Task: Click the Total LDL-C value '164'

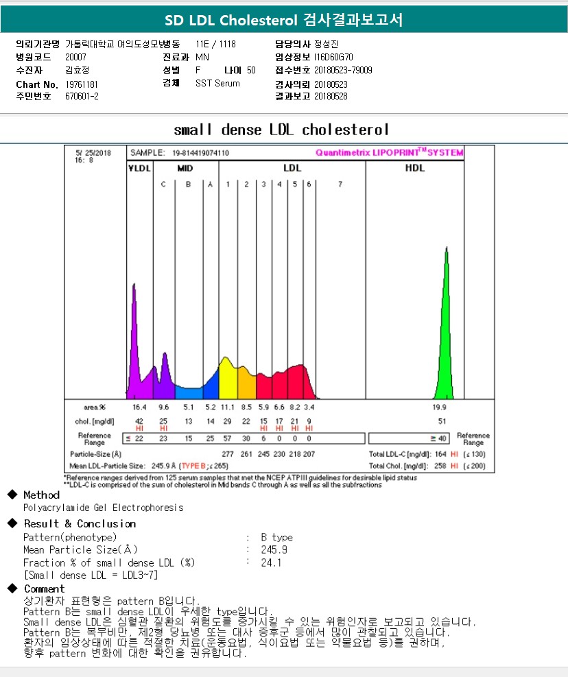Action: tap(440, 454)
